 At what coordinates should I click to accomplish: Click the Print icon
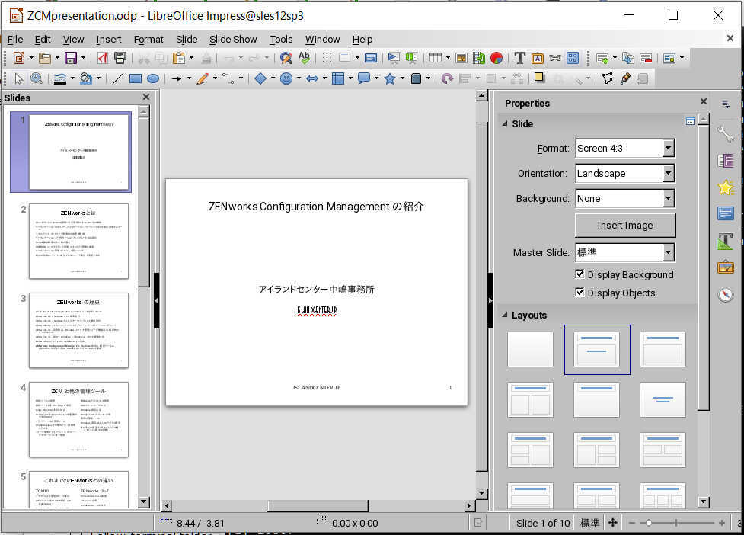click(x=120, y=58)
